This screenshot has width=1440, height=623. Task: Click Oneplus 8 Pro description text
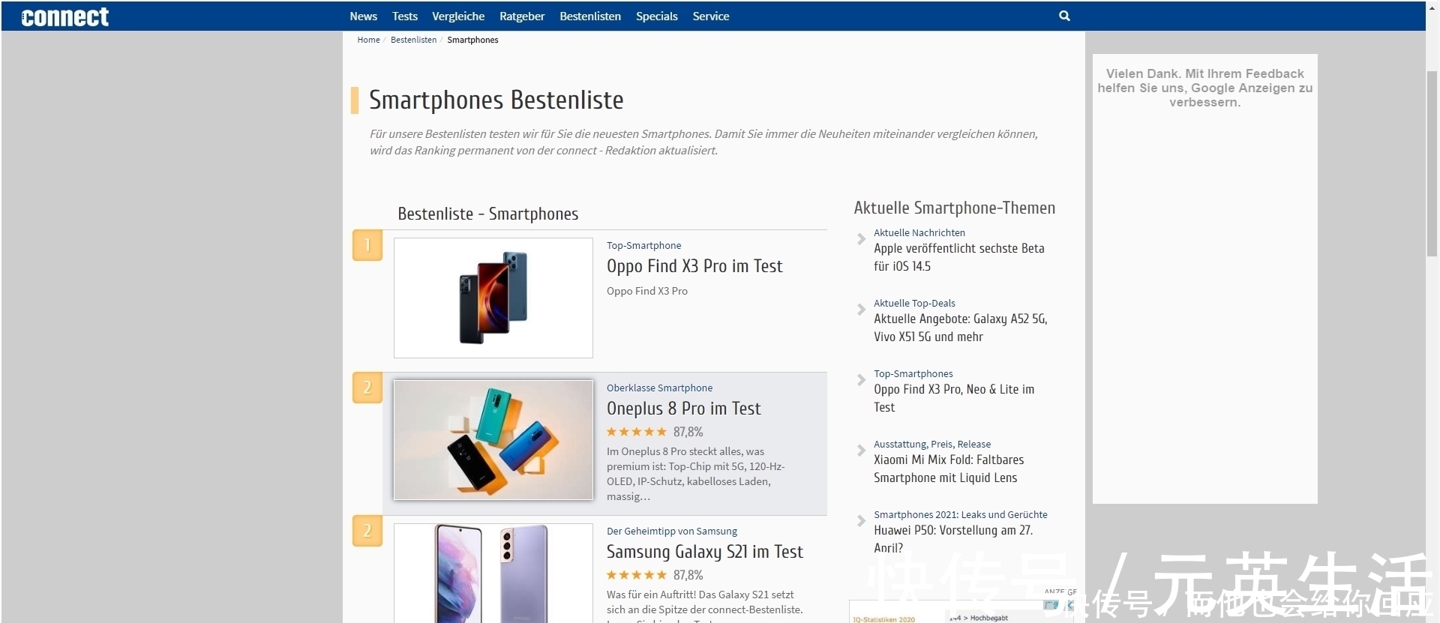coord(696,474)
